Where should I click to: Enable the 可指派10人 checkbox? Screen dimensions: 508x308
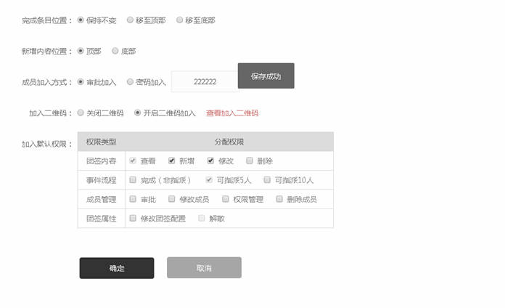(267, 179)
